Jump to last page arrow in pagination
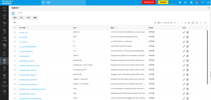This screenshot has width=211, height=100. [189, 23]
